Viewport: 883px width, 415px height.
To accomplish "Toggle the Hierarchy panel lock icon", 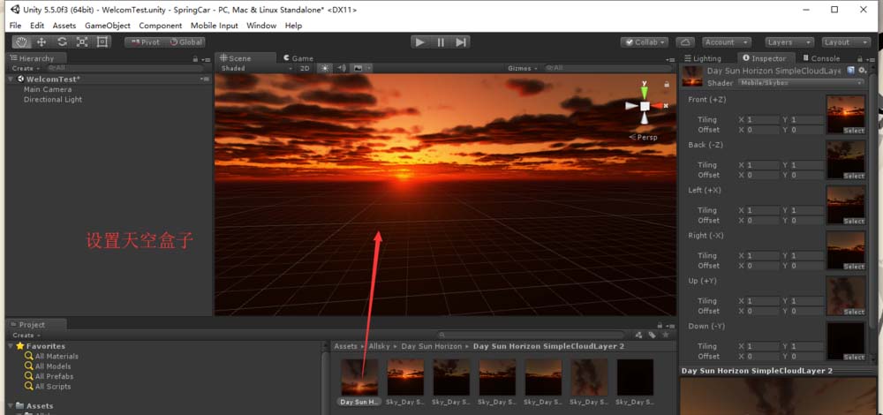I will [x=195, y=59].
